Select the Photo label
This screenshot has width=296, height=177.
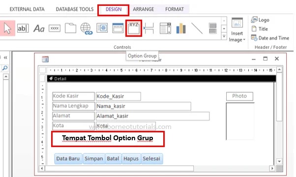[239, 96]
